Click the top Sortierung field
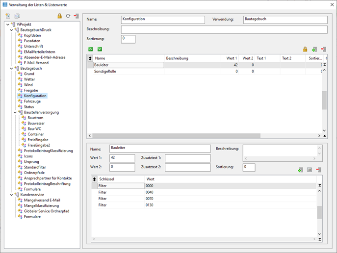The height and width of the screenshot is (253, 337). coord(128,39)
